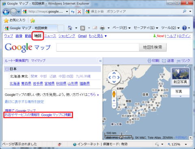
Task: Click the Read mail icon
Action: point(95,28)
